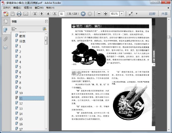
Task: Open the 帮助(H) menu
Action: [x=50, y=8]
